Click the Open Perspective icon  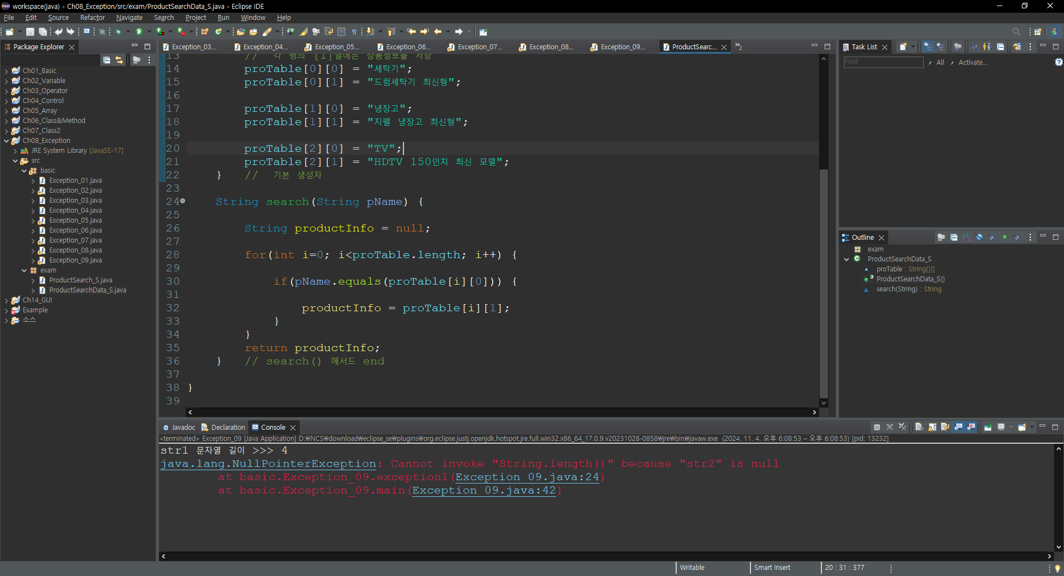[x=1038, y=32]
